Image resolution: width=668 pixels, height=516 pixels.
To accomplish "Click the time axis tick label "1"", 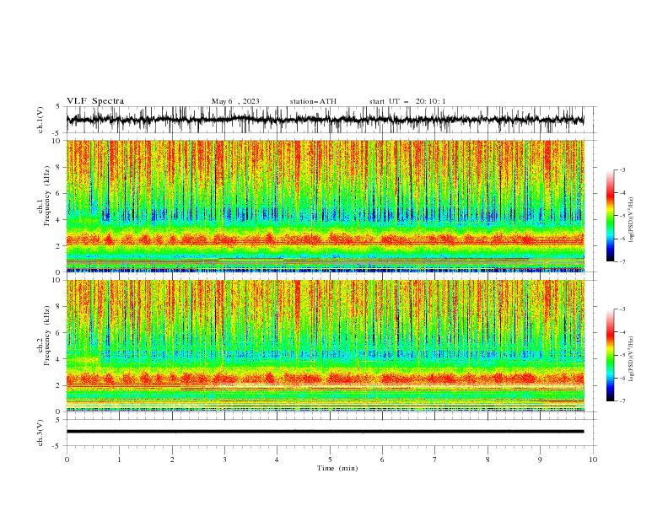I will click(119, 460).
